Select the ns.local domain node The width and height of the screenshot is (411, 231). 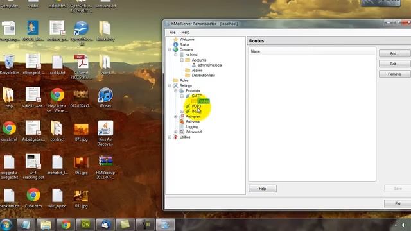(191, 55)
